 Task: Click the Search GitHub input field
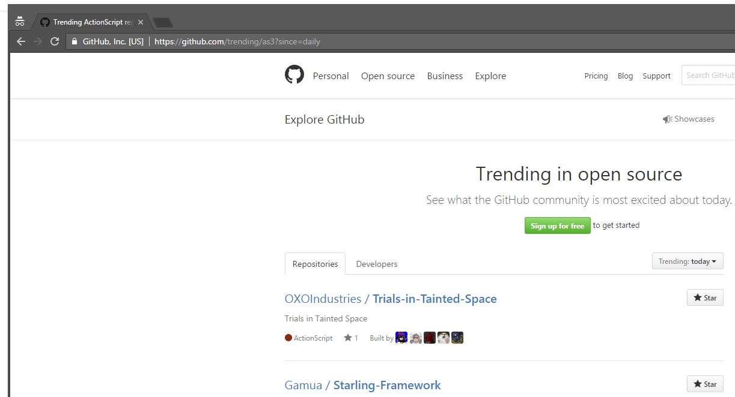pyautogui.click(x=709, y=76)
